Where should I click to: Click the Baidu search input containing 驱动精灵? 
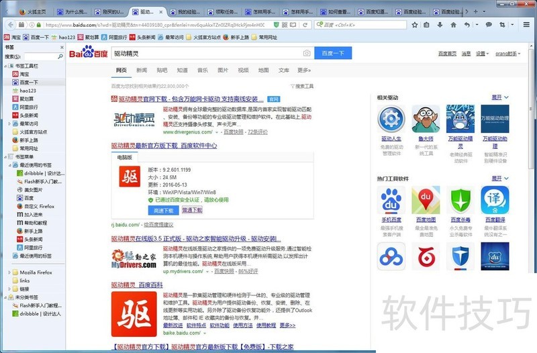205,53
